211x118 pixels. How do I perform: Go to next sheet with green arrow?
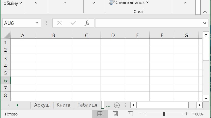(17, 105)
